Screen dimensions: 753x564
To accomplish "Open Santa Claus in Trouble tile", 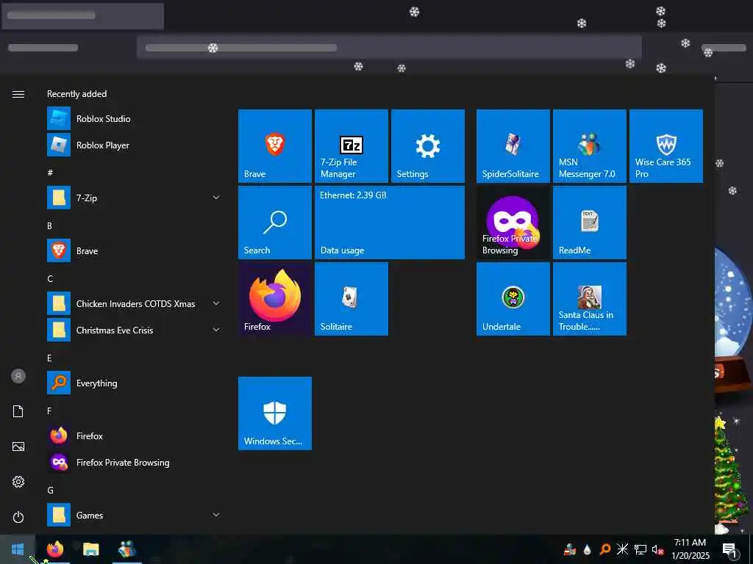I will coord(589,299).
